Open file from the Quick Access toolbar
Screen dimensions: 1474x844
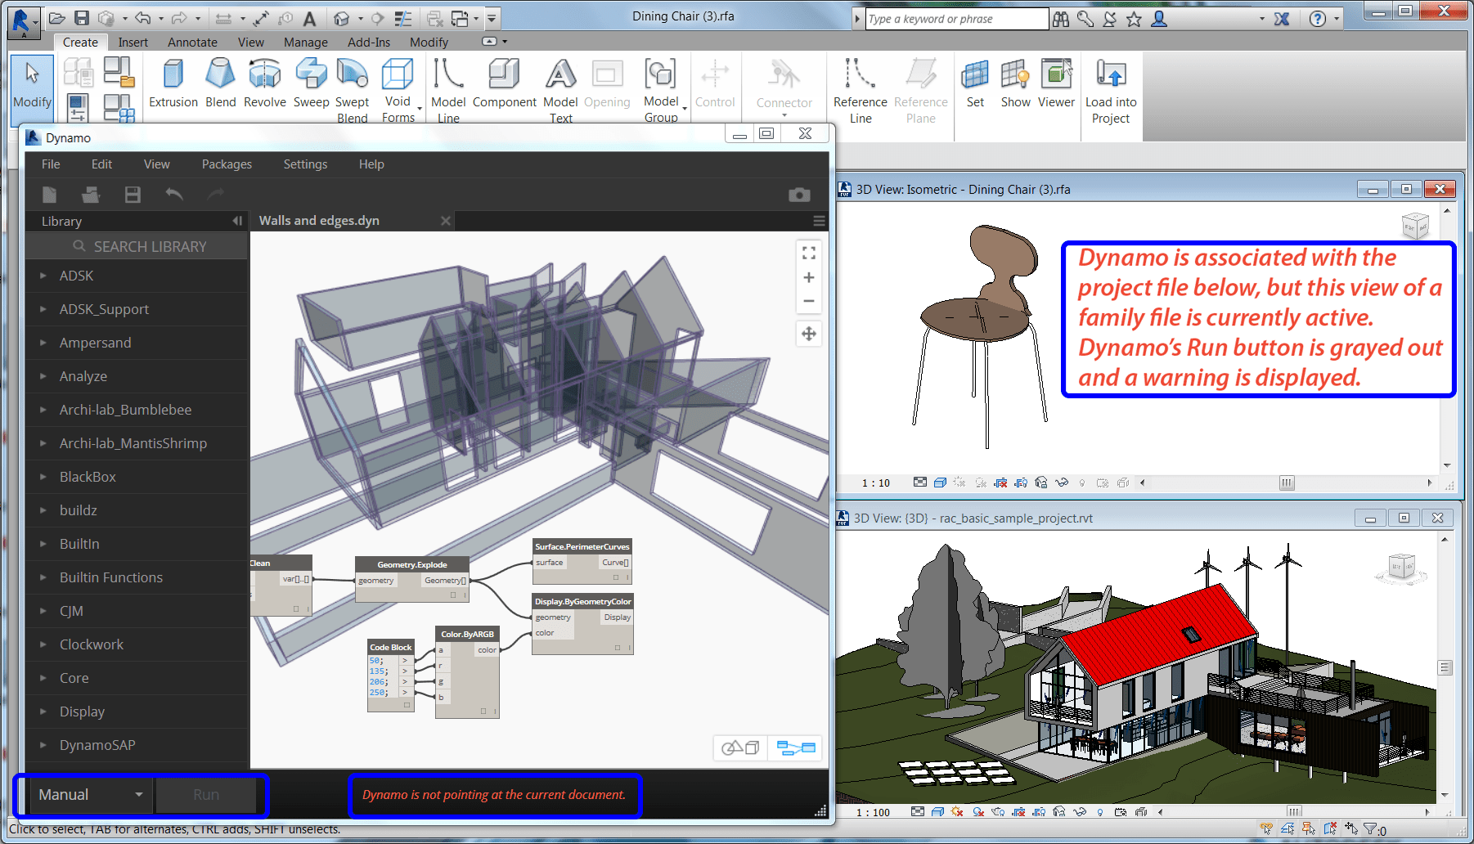click(x=56, y=18)
